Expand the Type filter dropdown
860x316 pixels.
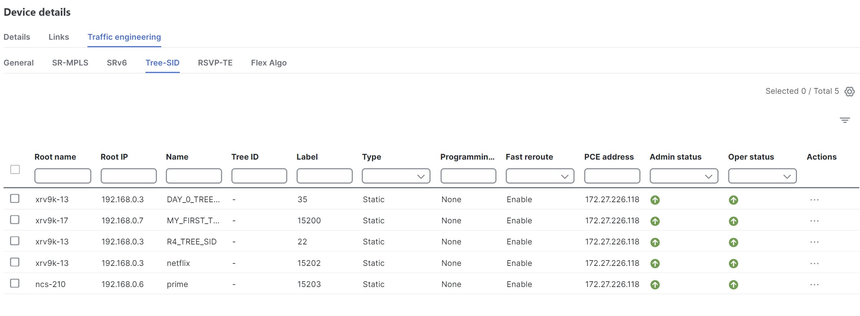(x=396, y=176)
